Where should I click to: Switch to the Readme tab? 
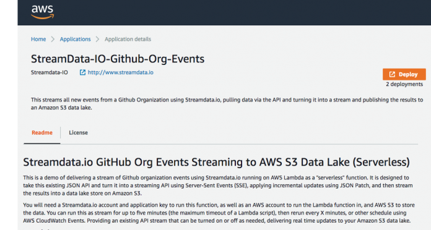41,133
